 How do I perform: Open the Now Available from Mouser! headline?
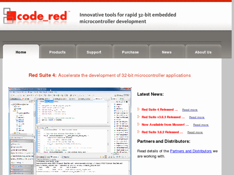tap(165, 125)
